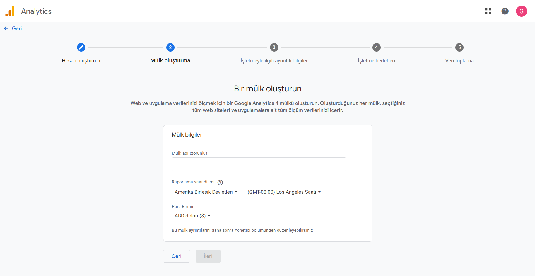Image resolution: width=535 pixels, height=276 pixels.
Task: Open the Google apps grid icon
Action: pos(488,11)
